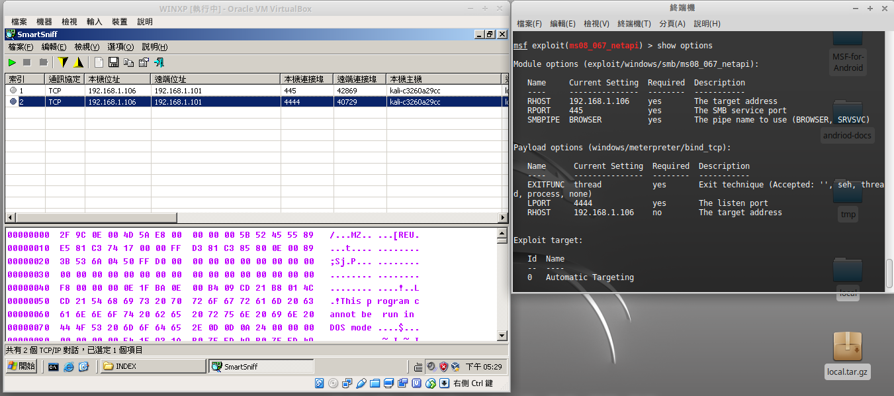The image size is (894, 396).
Task: Click hex dump line offset 00000050
Action: (212, 301)
